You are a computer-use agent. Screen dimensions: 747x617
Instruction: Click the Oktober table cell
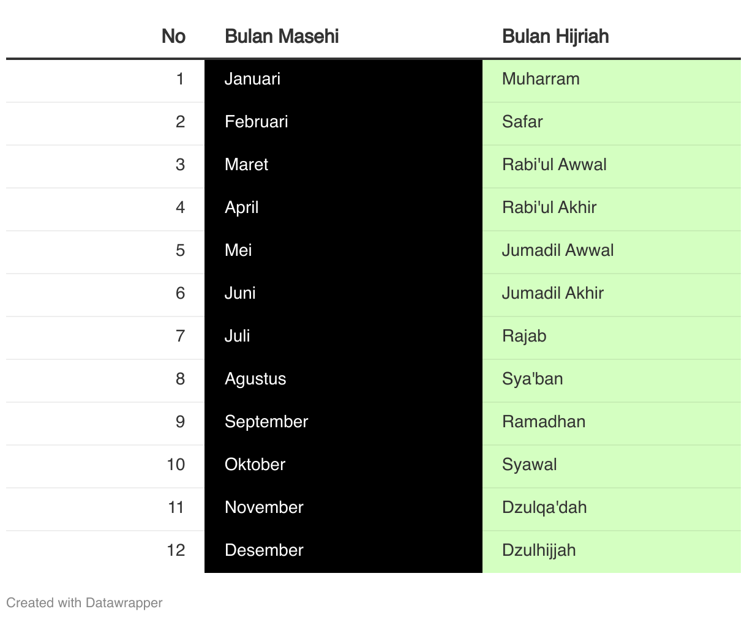coord(255,465)
